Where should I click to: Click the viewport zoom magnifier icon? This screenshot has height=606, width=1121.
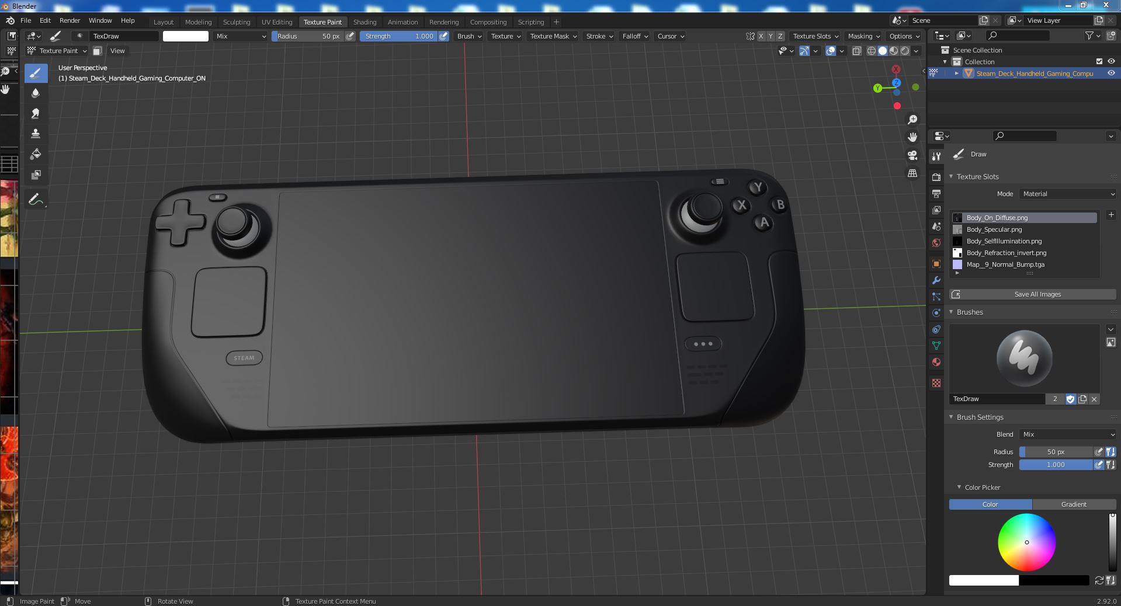[x=912, y=120]
